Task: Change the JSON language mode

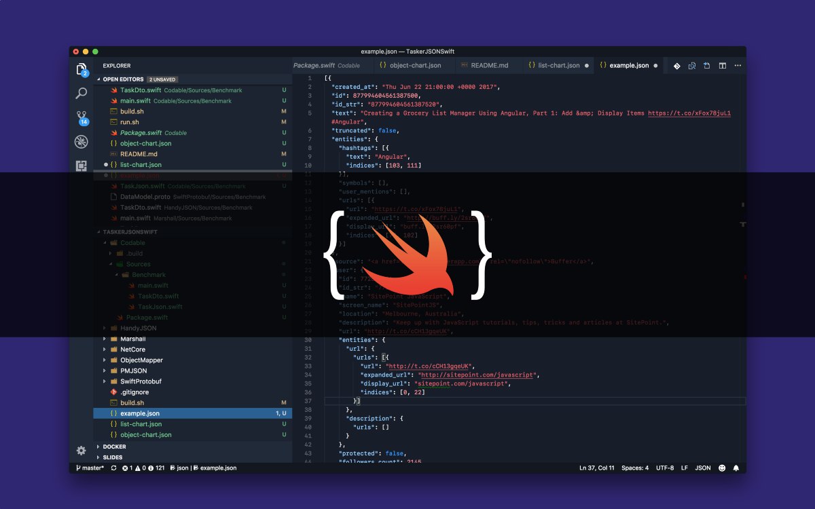Action: pos(703,468)
